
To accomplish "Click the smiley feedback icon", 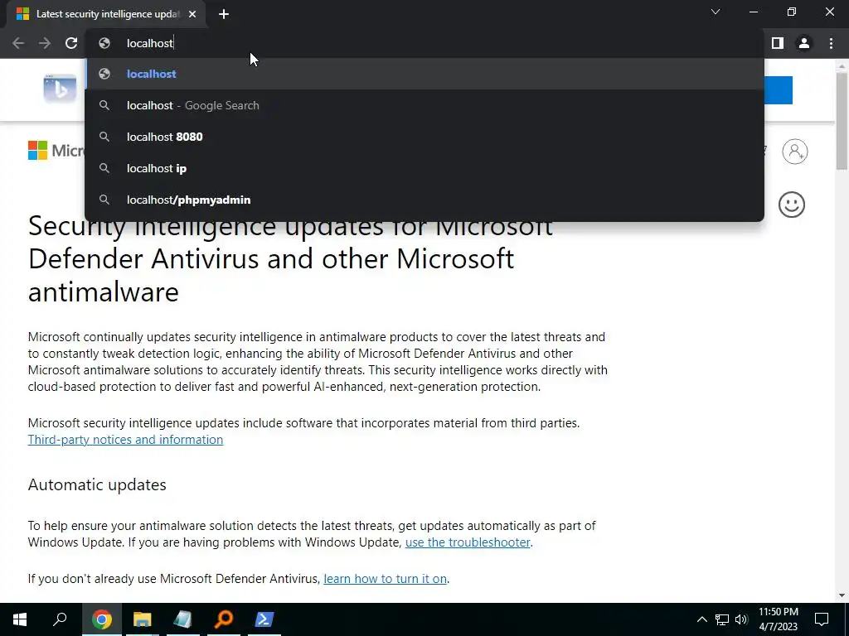I will pyautogui.click(x=792, y=205).
